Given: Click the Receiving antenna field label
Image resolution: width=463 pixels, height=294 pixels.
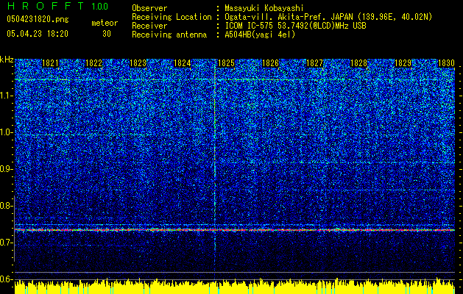Looking at the screenshot, I should tap(169, 35).
